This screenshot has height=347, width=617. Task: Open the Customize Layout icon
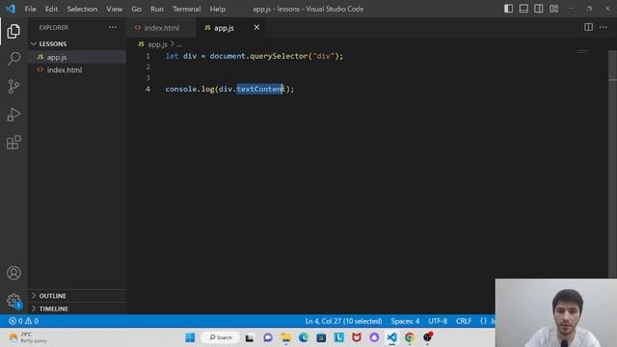[x=553, y=9]
